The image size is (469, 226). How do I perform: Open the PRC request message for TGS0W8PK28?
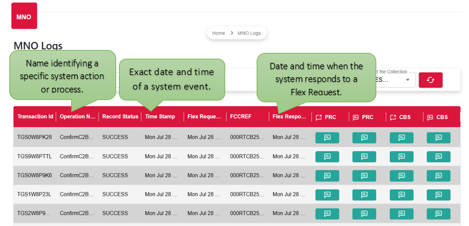tap(327, 138)
